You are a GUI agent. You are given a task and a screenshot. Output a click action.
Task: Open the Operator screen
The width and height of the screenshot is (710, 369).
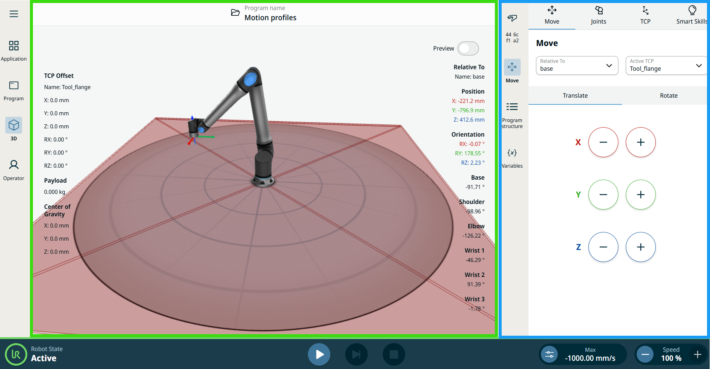tap(14, 170)
